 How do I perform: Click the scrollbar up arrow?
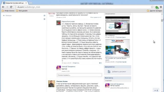point(162,14)
